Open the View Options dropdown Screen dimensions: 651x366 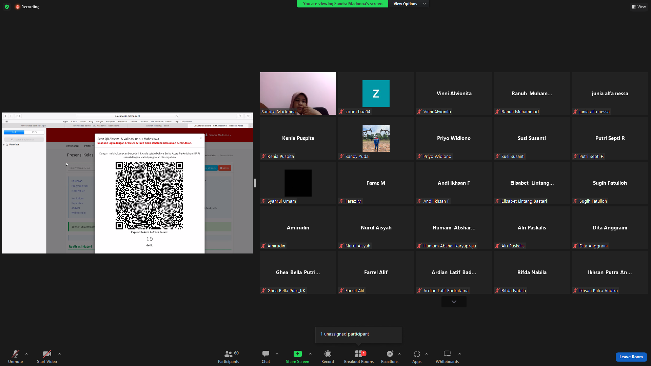point(409,4)
